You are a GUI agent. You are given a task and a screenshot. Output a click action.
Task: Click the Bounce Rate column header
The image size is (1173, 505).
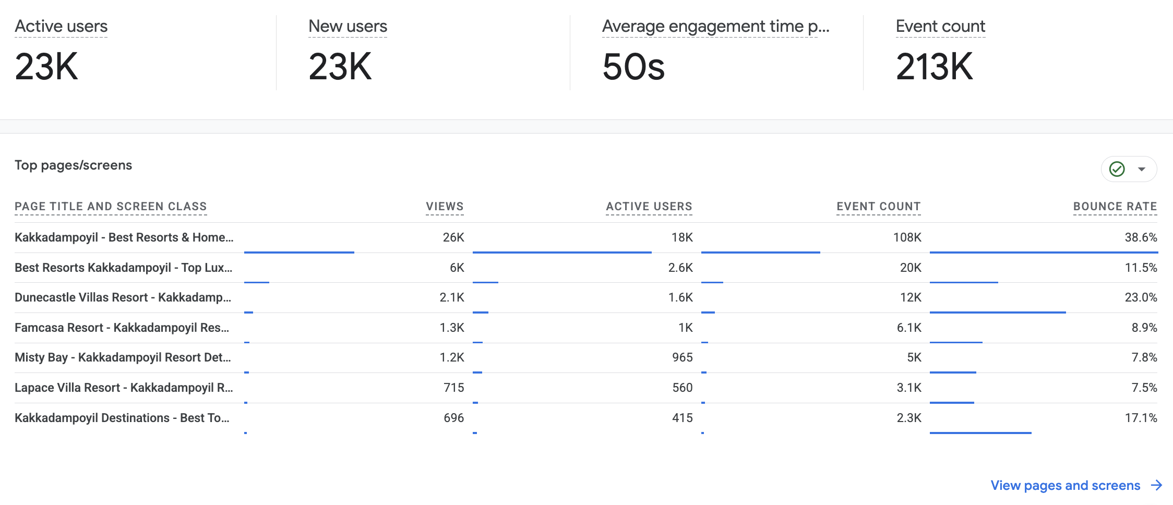tap(1115, 207)
